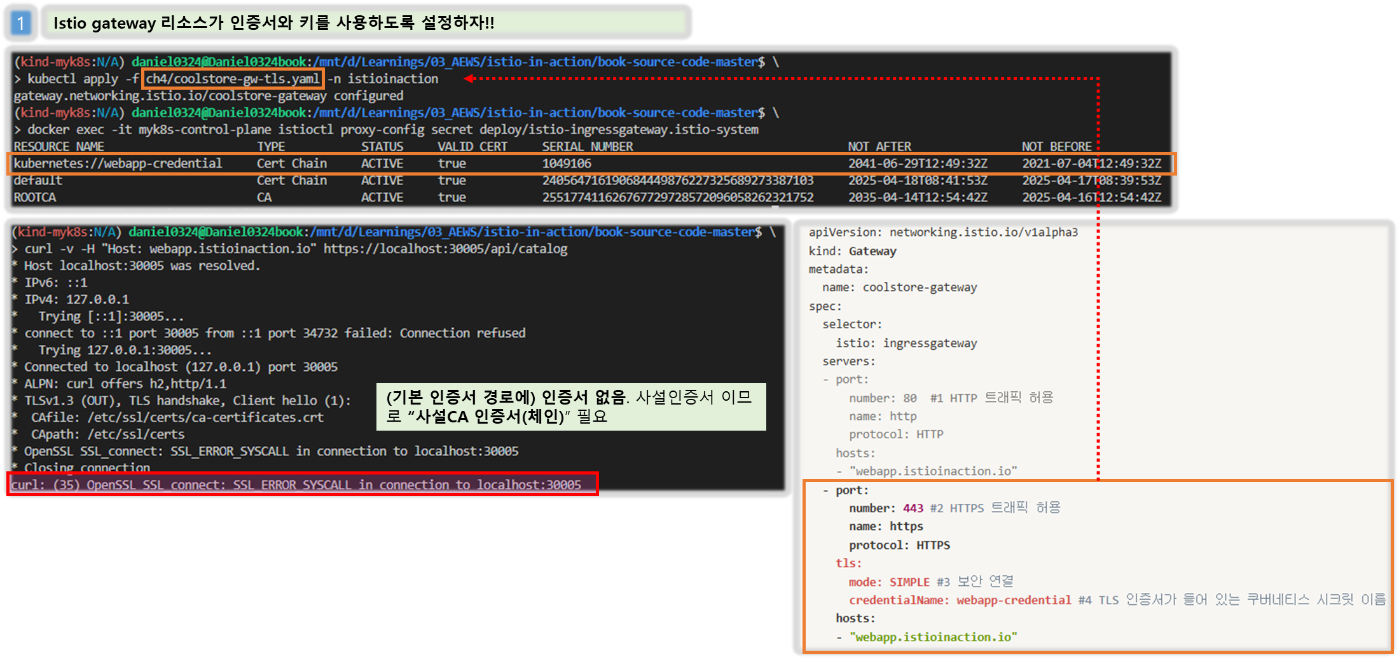1399x659 pixels.
Task: Click the heading 'Istio gateway 리소스가 인증서와 키를 사용하도록 설정하자!!'
Action: (x=273, y=23)
